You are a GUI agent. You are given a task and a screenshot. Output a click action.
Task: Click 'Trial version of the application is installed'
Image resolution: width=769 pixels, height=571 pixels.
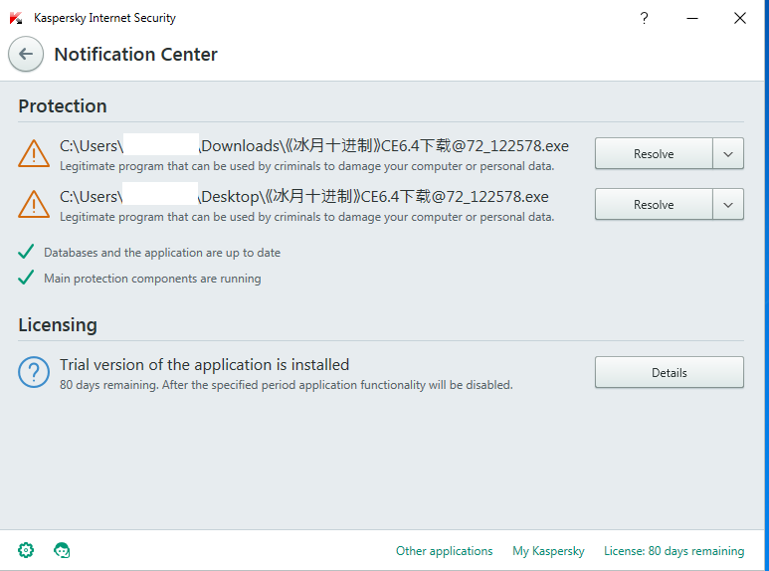205,364
